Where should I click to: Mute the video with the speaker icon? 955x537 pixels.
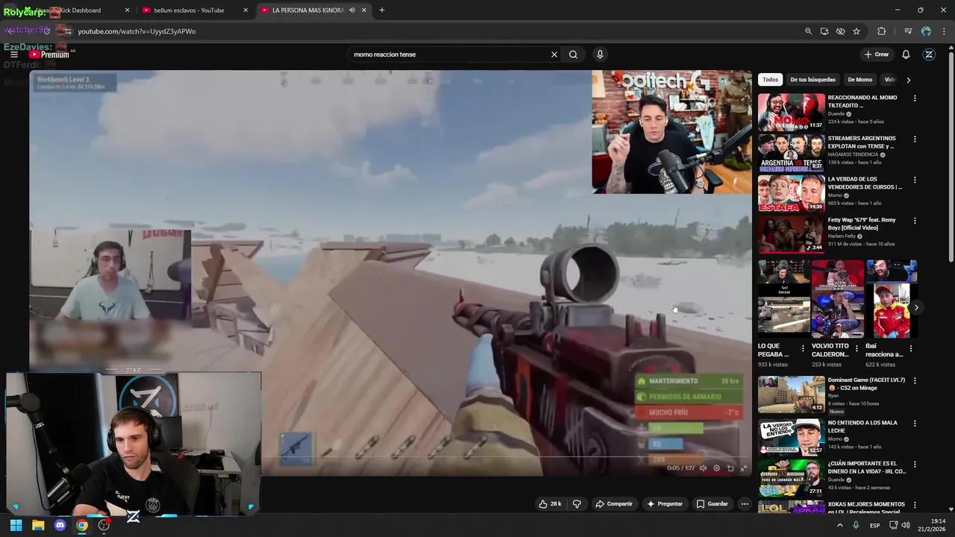(703, 468)
